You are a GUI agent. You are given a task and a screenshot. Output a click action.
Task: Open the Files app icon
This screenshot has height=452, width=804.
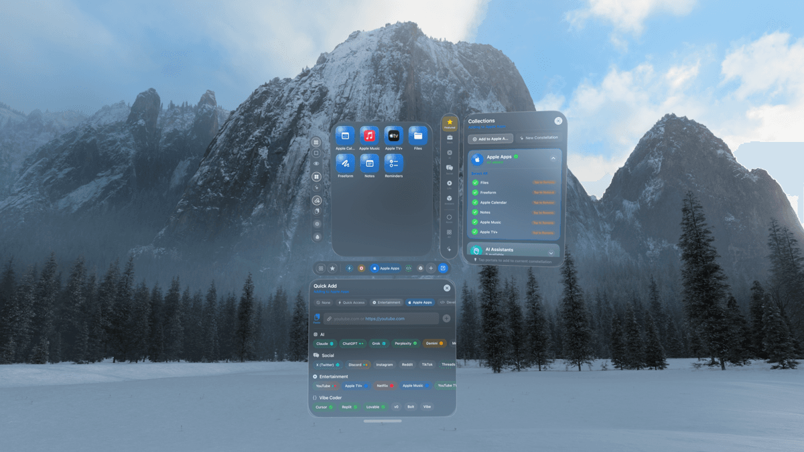click(418, 136)
